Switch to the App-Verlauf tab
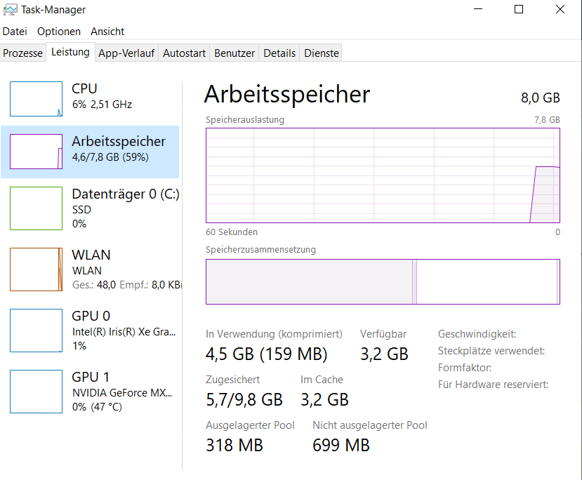Screen dimensions: 582x480 coord(126,53)
